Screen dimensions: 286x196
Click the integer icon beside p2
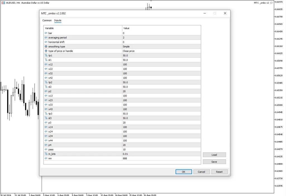[x=46, y=91]
